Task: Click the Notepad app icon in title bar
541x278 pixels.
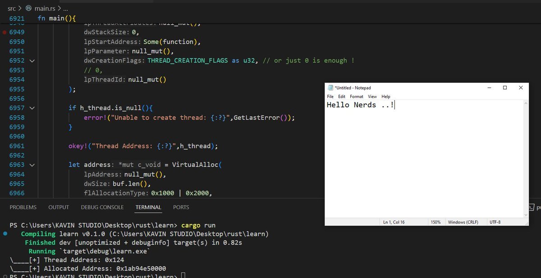Action: tap(330, 88)
